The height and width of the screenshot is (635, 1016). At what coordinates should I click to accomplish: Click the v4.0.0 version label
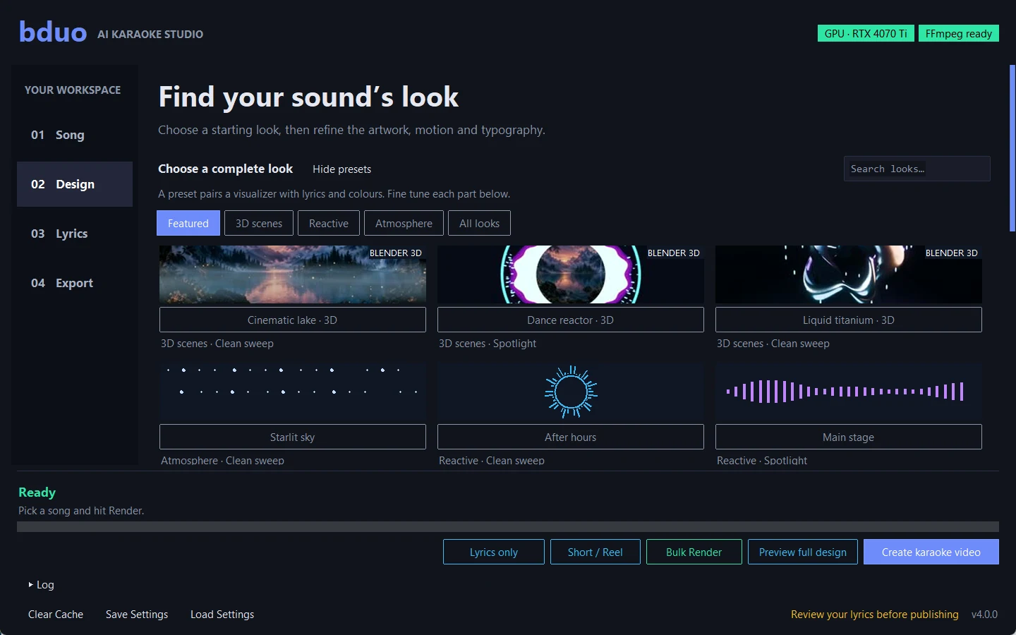point(984,615)
